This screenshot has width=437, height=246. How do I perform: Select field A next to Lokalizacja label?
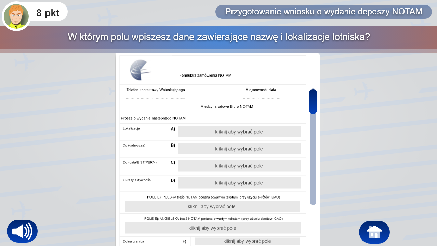coord(239,131)
